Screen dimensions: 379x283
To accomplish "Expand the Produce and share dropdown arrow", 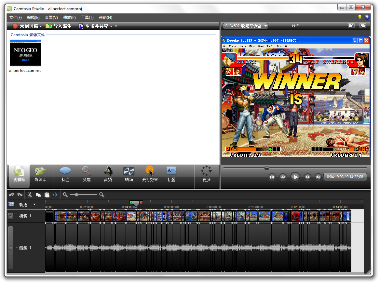I will 111,26.
